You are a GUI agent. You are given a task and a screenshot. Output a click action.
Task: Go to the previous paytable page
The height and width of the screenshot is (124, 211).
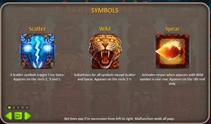[8, 116]
